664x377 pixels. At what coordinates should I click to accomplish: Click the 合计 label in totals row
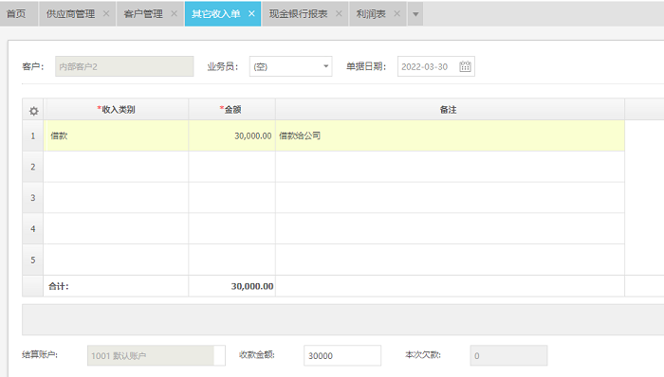point(59,286)
